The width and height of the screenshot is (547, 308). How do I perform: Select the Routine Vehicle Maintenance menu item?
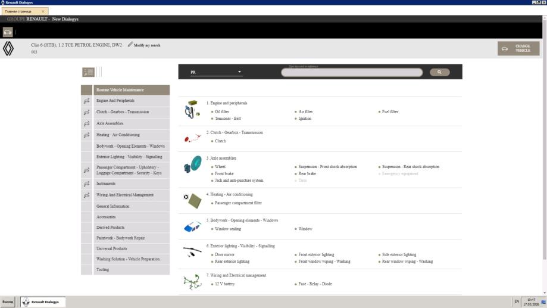(x=132, y=90)
